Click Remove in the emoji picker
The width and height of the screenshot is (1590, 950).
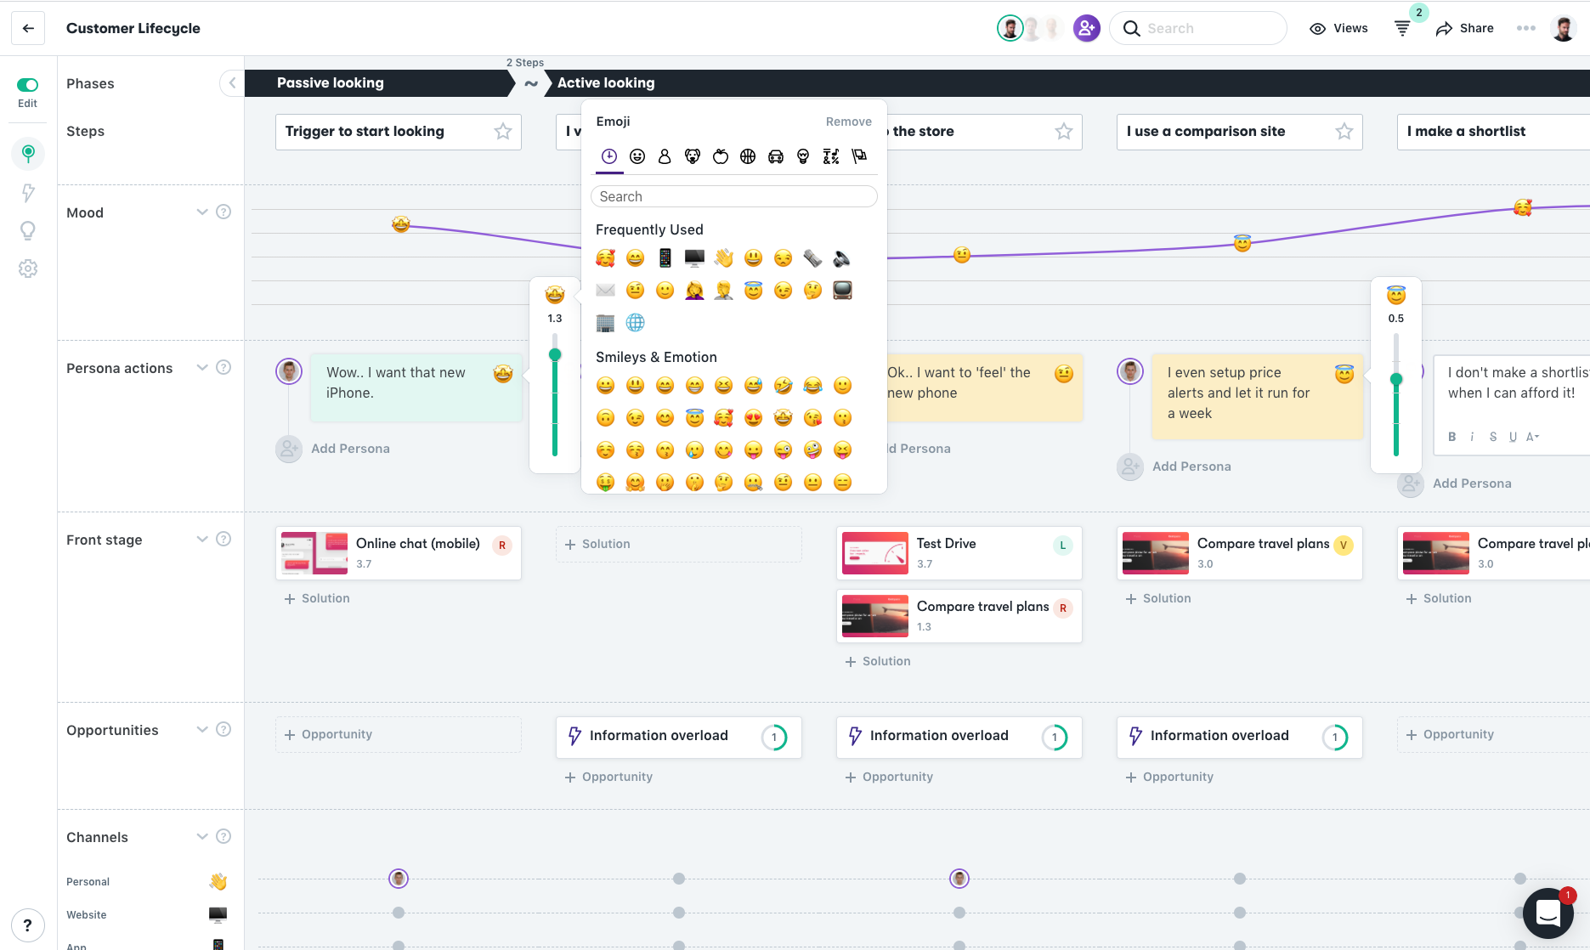(x=848, y=122)
